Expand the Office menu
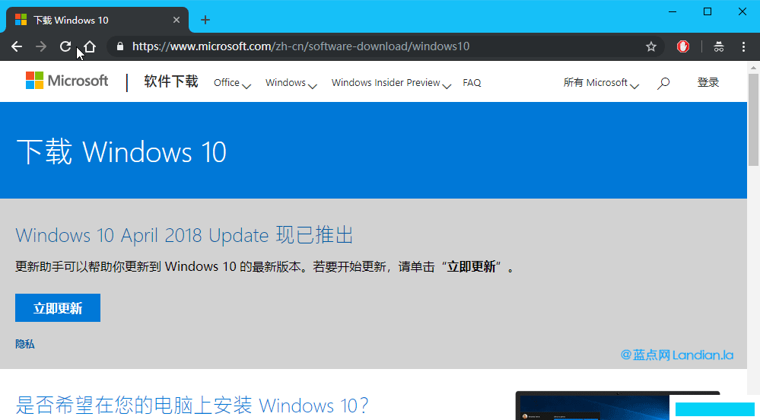Viewport: 760px width, 420px height. [232, 83]
